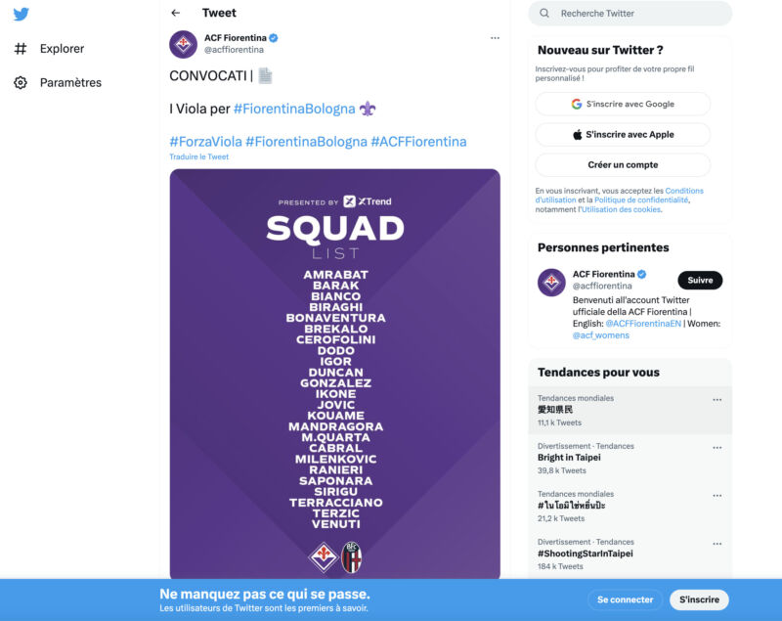Click the search magnifier icon

click(544, 14)
